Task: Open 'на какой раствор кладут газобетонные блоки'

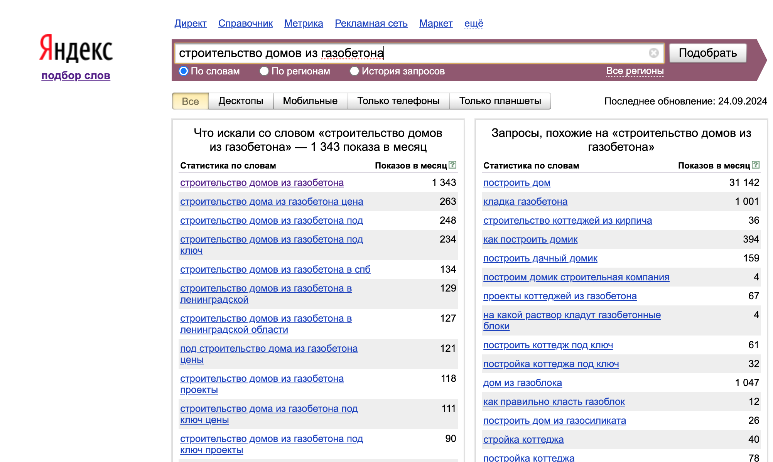Action: tap(572, 320)
